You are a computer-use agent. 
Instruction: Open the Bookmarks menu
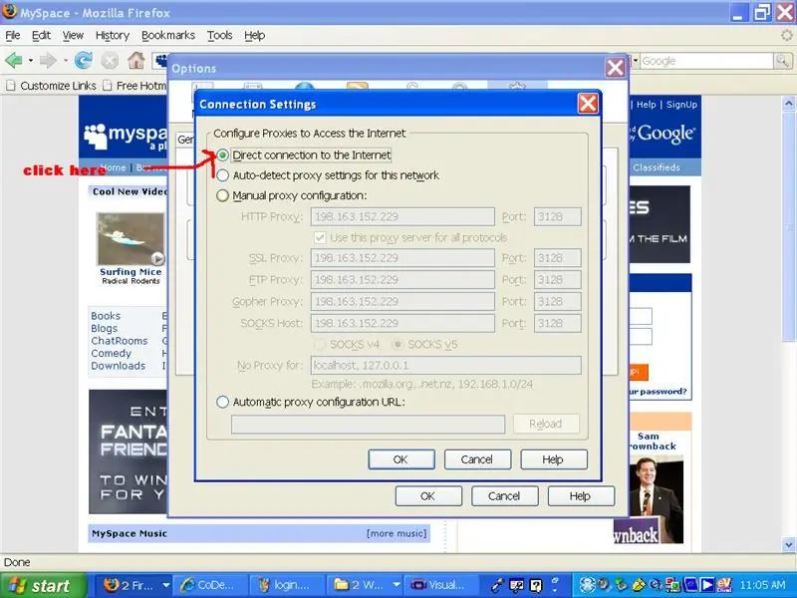(168, 35)
